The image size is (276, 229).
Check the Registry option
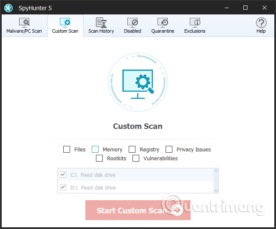click(132, 149)
